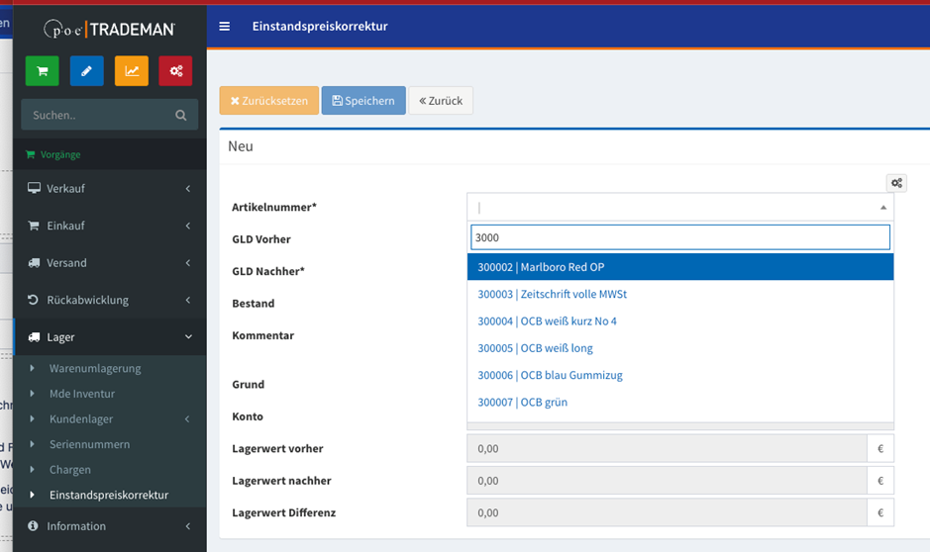The image size is (930, 552).
Task: Click the search magnifier icon
Action: coord(181,116)
